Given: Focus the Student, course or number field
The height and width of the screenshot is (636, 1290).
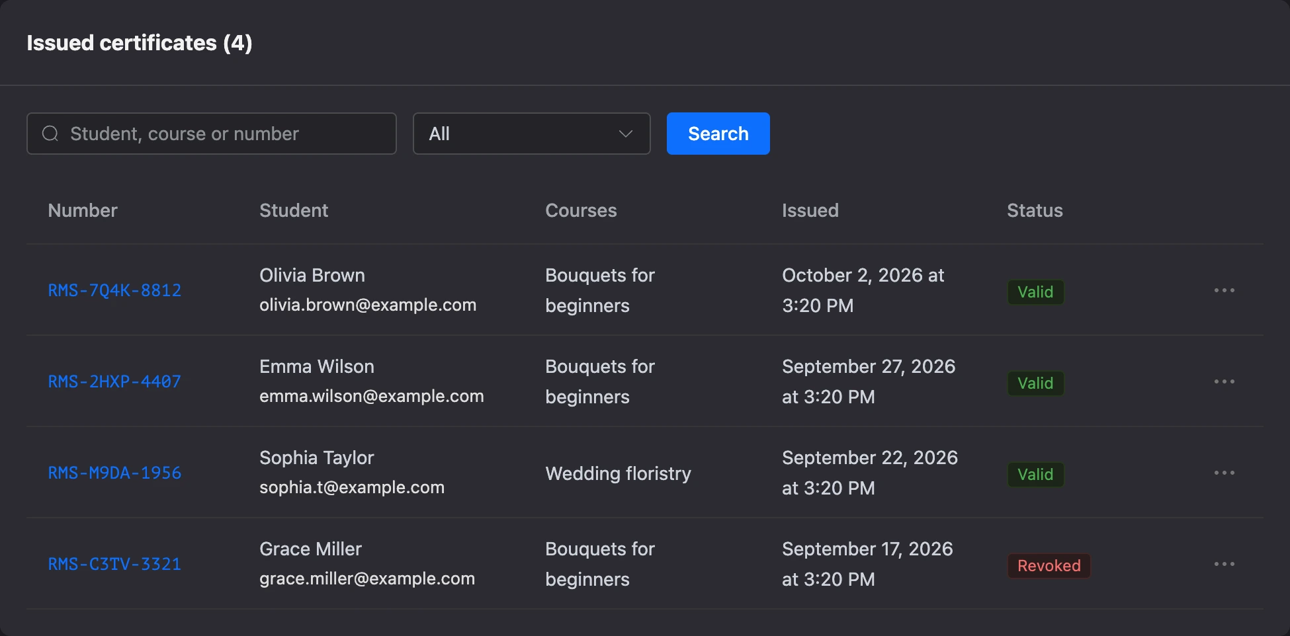Looking at the screenshot, I should tap(212, 134).
